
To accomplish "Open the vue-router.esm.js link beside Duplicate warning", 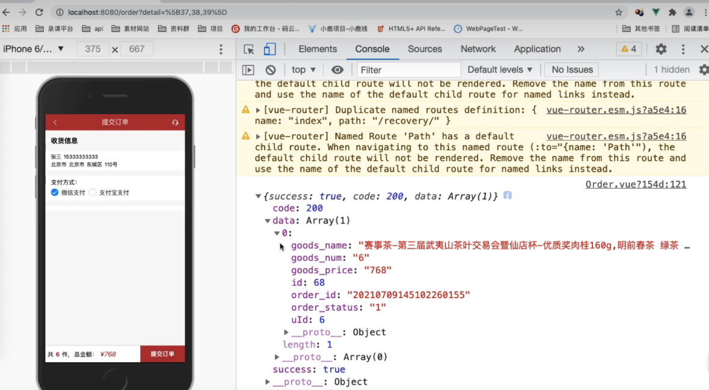I will (x=616, y=110).
